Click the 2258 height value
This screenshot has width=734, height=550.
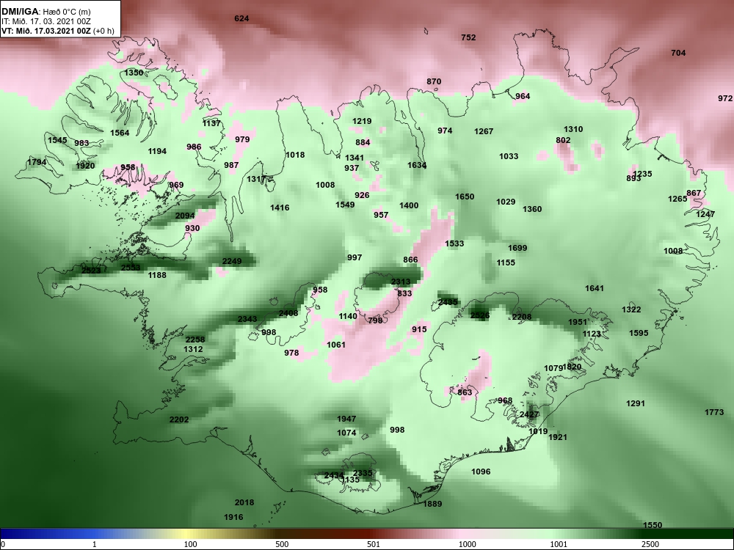coord(195,340)
